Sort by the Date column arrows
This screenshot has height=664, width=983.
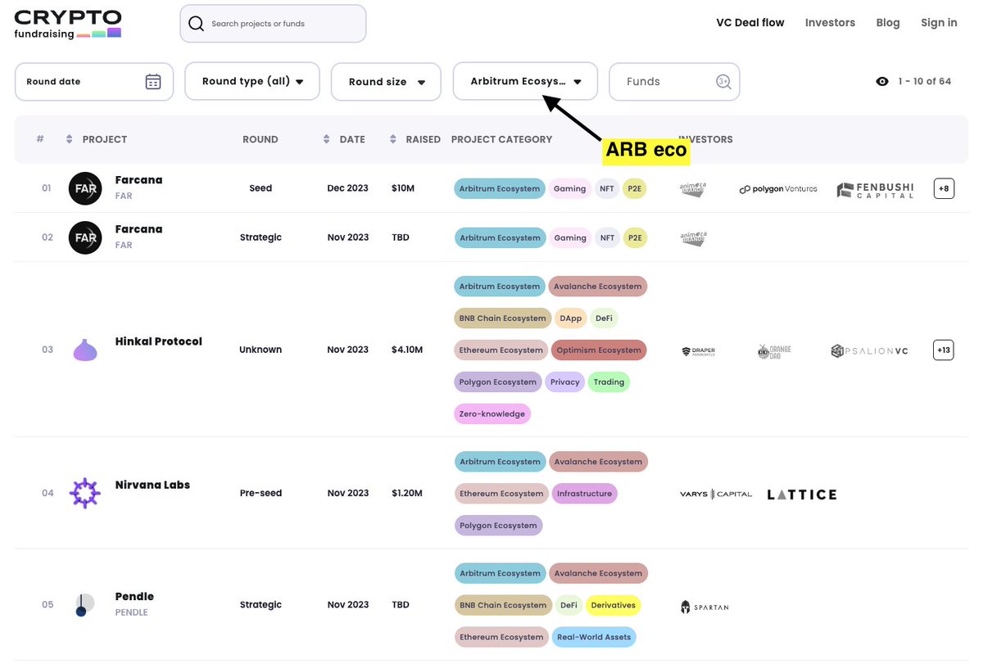[327, 139]
